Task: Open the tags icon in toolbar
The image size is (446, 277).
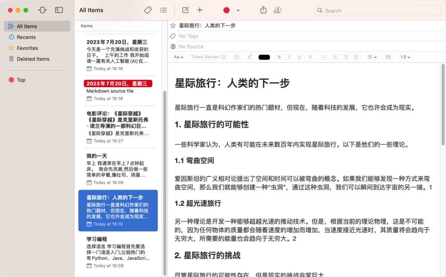Action: [x=148, y=10]
